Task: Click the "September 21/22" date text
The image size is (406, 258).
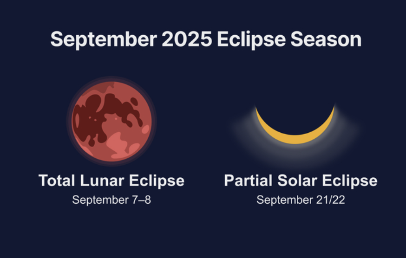Action: 301,200
